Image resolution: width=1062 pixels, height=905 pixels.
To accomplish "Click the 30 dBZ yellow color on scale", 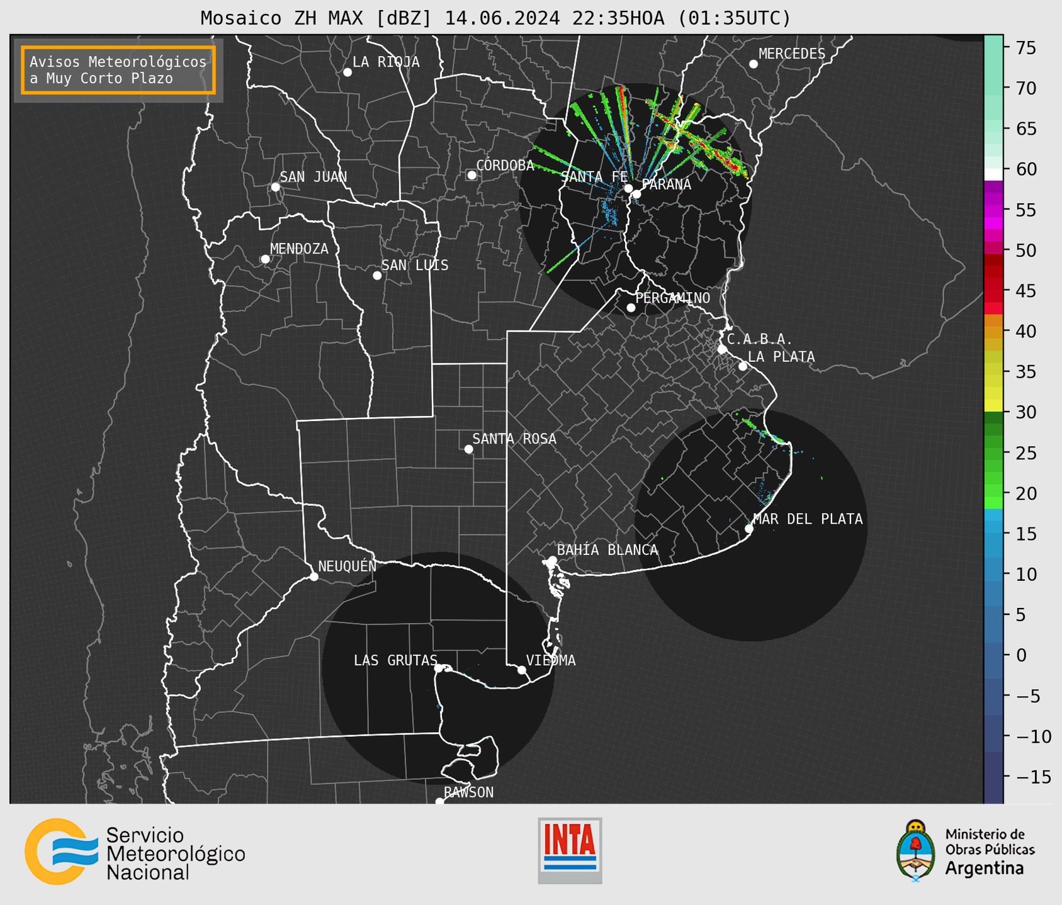I will pyautogui.click(x=993, y=407).
